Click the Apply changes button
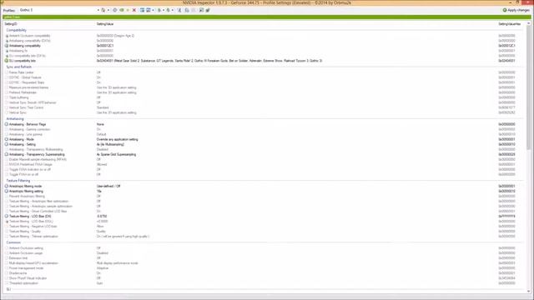The image size is (534, 300). tap(516, 10)
